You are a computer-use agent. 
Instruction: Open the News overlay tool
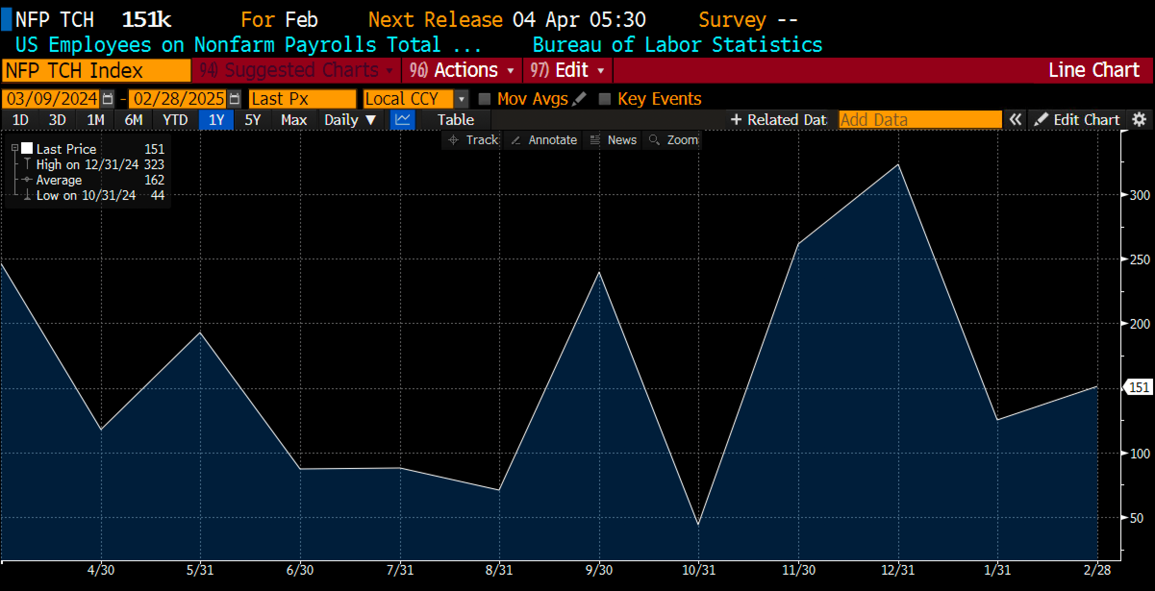613,140
